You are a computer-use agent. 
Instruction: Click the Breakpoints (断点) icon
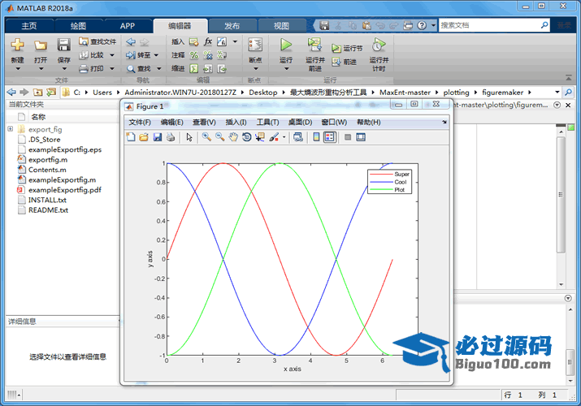[x=255, y=45]
